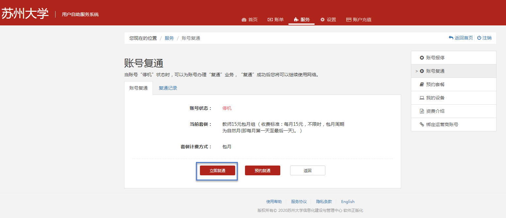Click the power icon beside 注销
This screenshot has width=506, height=218.
pyautogui.click(x=479, y=38)
